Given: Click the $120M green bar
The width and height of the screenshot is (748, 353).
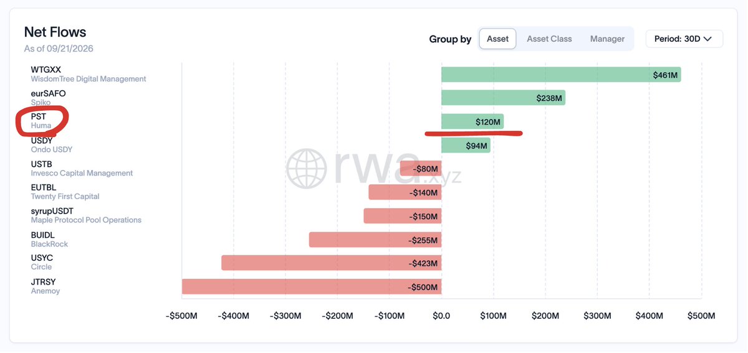Looking at the screenshot, I should 472,121.
